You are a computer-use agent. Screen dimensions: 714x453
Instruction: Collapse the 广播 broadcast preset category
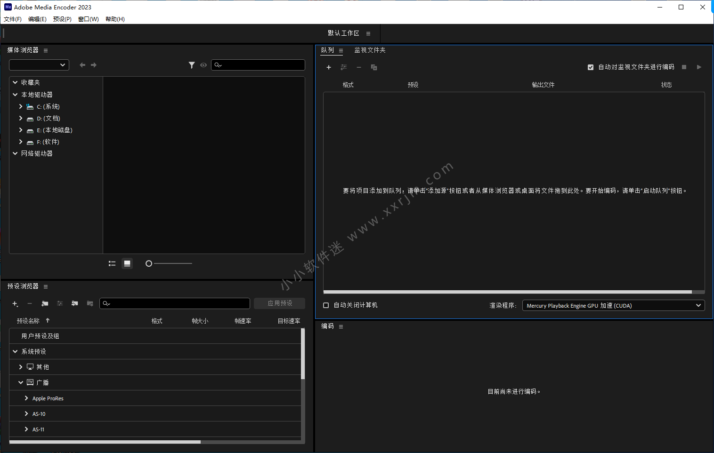point(21,382)
